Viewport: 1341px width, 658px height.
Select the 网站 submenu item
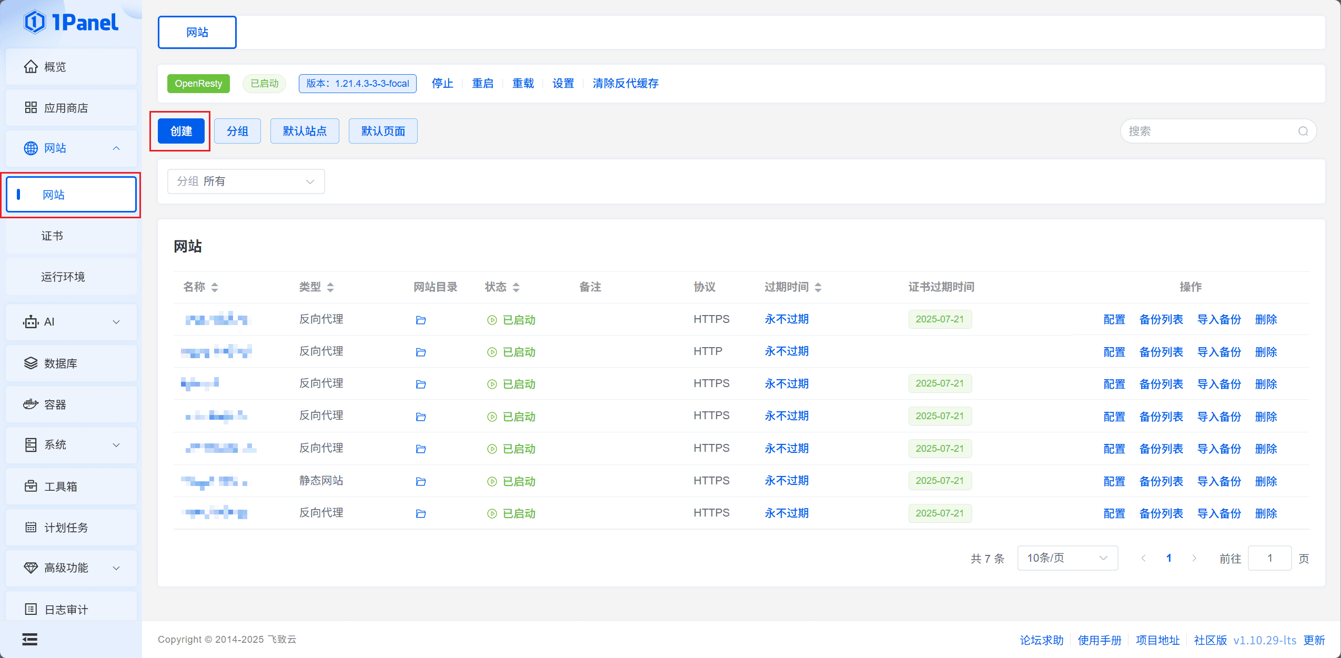coord(71,195)
